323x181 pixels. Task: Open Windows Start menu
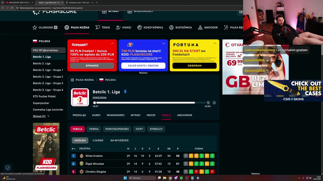click(x=125, y=178)
